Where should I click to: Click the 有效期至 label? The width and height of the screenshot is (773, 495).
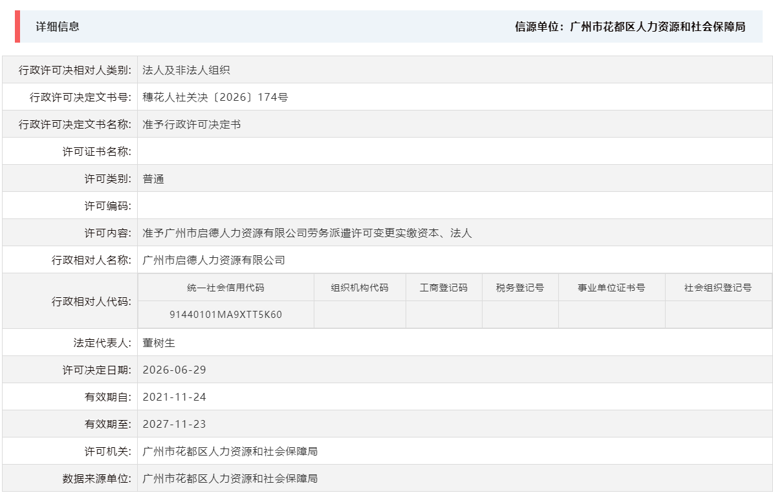tap(108, 424)
